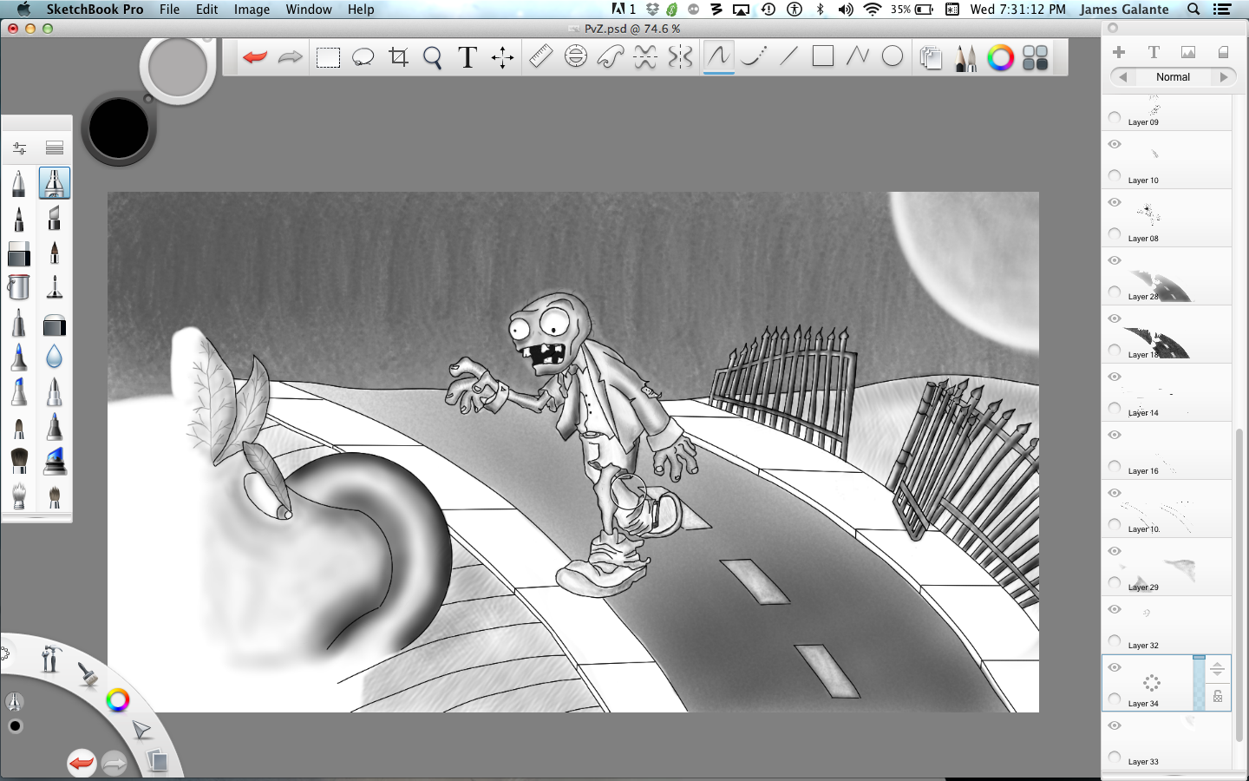This screenshot has width=1249, height=781.
Task: Click the active highlighted pen brush
Action: coord(54,183)
